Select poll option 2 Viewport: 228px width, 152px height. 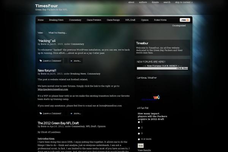[x=139, y=128]
